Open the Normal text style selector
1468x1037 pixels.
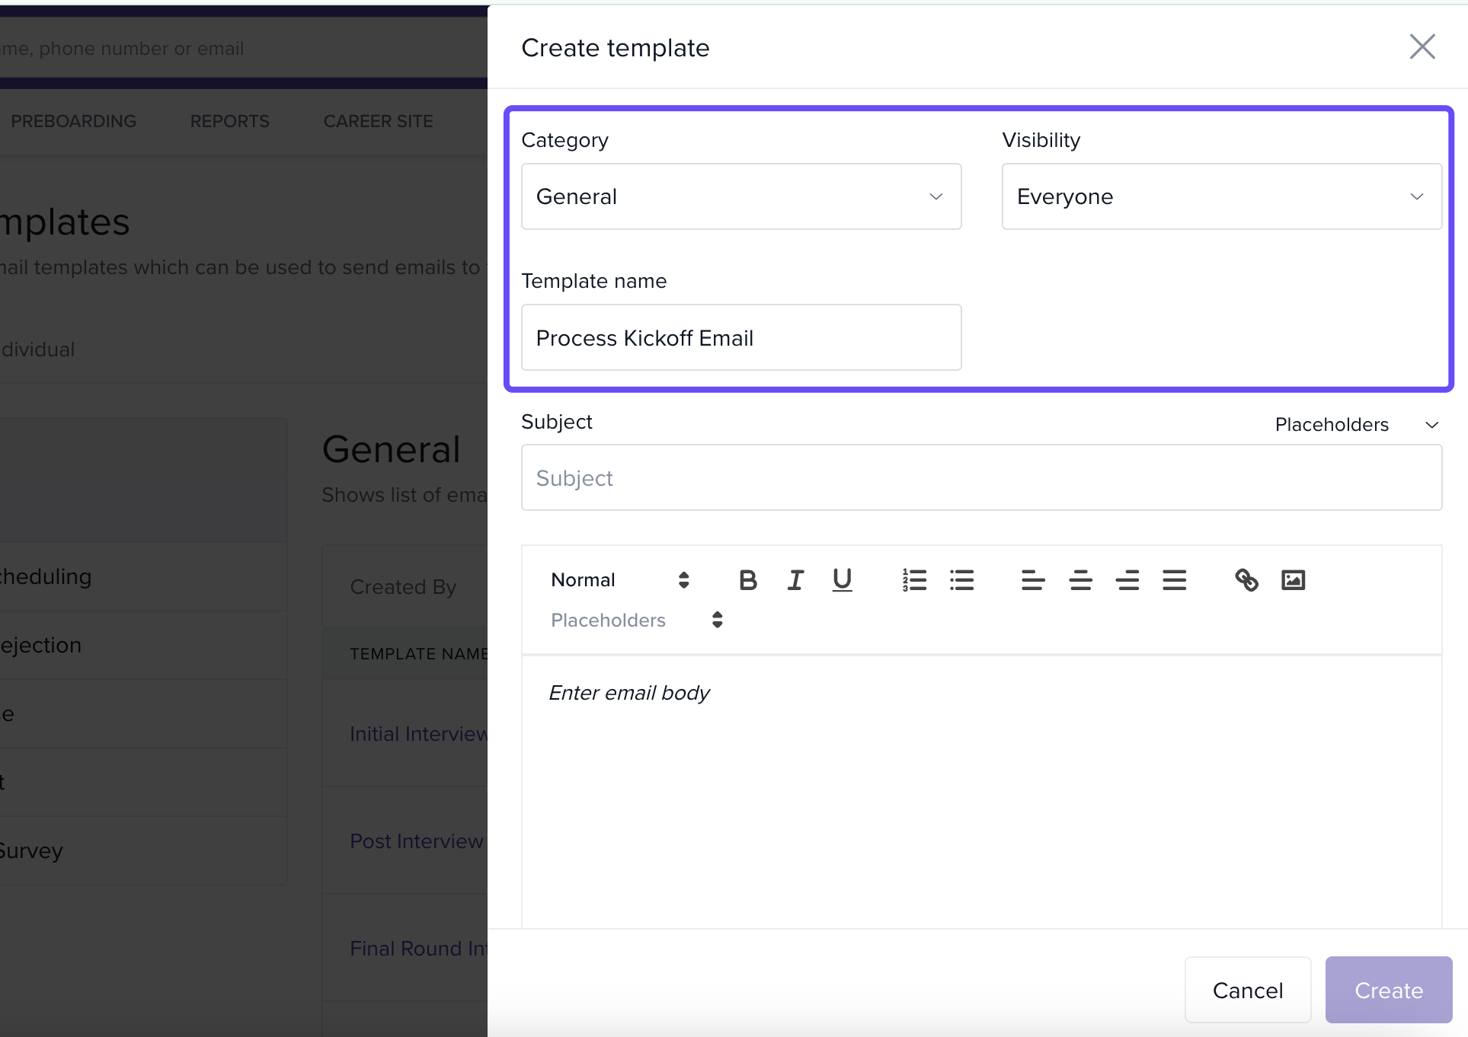pyautogui.click(x=619, y=580)
